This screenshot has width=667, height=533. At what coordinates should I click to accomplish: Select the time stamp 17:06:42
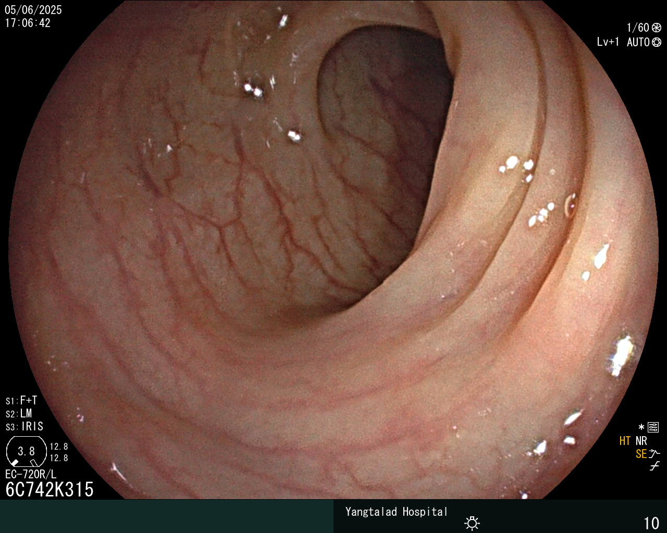pos(28,23)
